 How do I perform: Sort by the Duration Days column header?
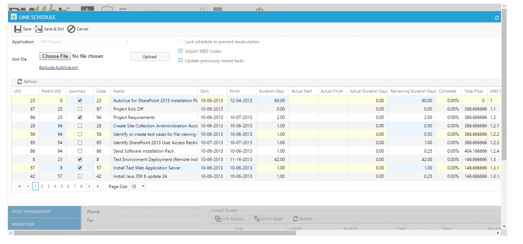click(x=272, y=91)
